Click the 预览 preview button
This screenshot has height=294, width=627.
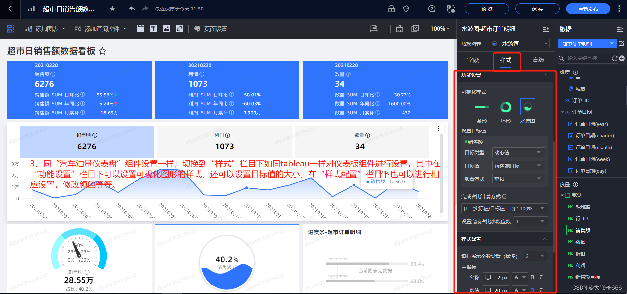tap(487, 9)
